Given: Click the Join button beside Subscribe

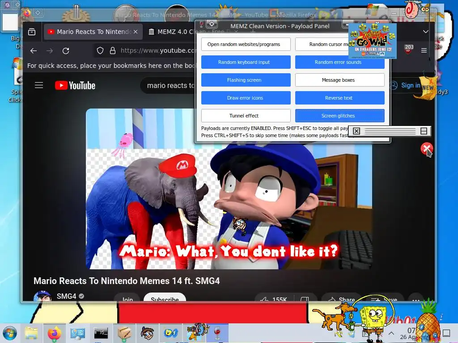Looking at the screenshot, I should (127, 297).
